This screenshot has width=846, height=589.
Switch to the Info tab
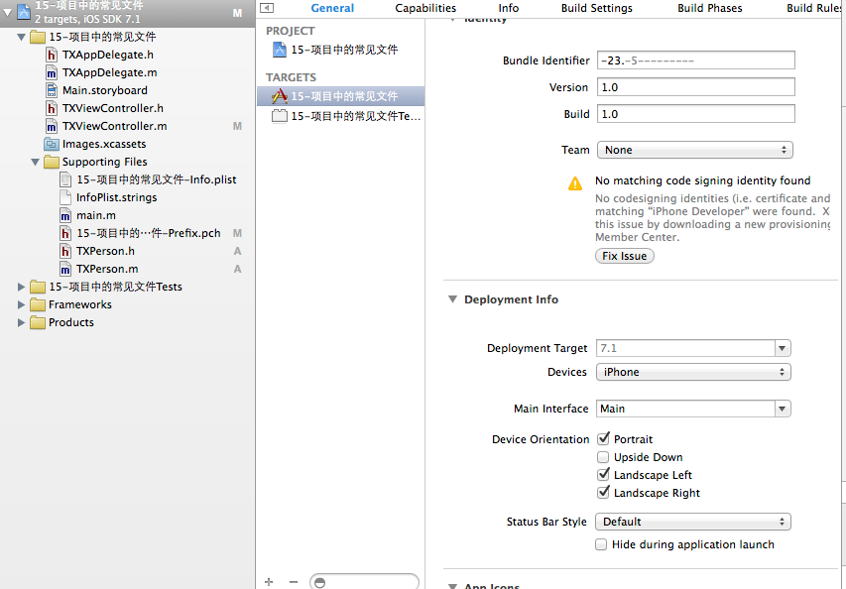[508, 8]
